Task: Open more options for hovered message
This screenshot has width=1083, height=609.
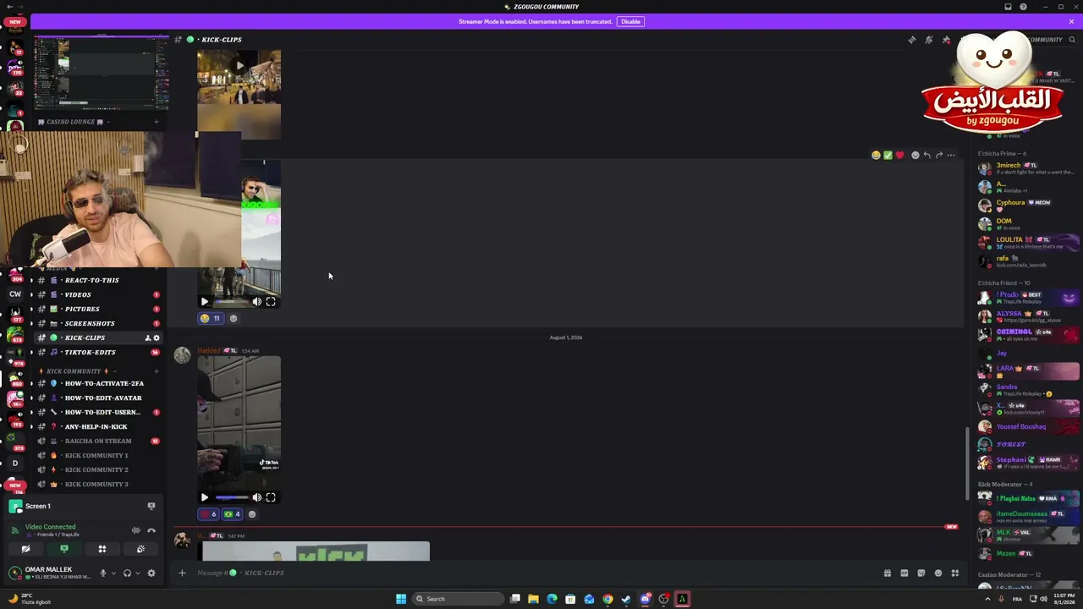Action: point(951,155)
